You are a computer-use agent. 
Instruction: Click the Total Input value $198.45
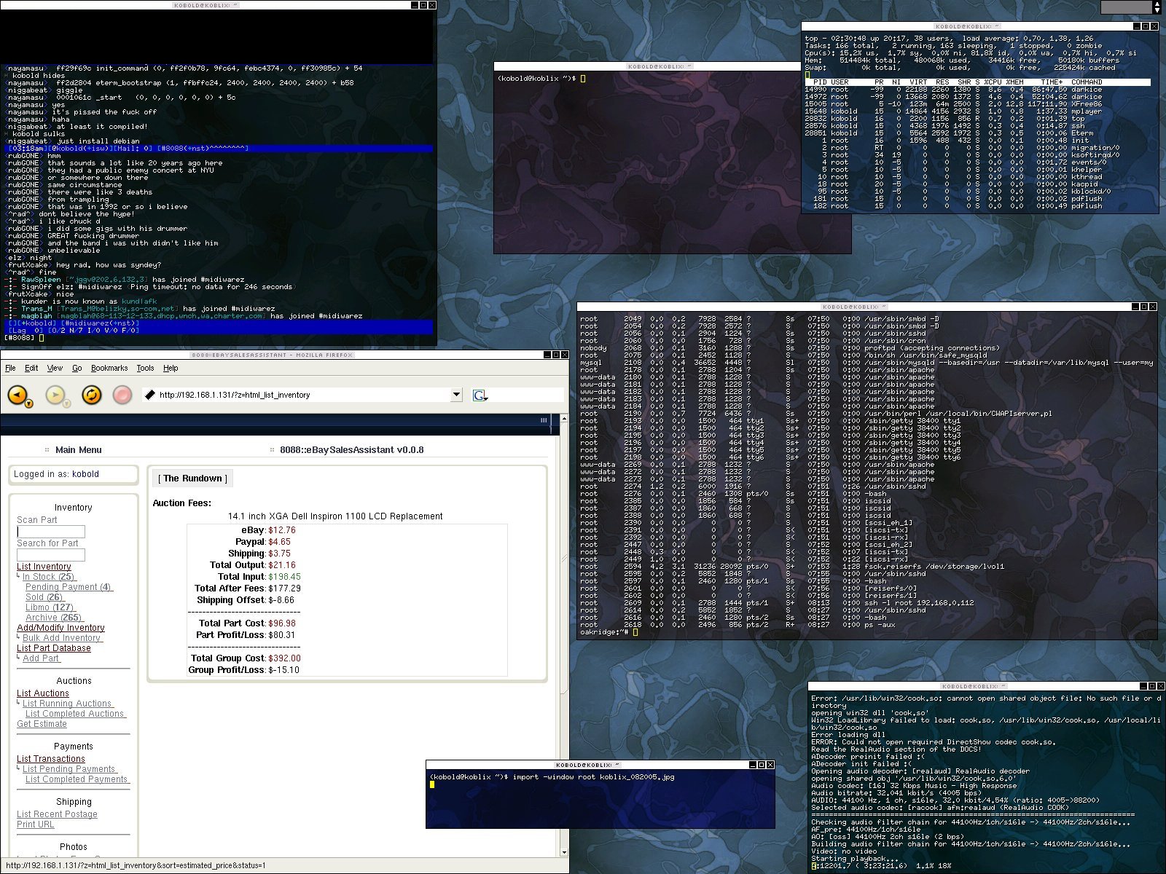tap(284, 577)
